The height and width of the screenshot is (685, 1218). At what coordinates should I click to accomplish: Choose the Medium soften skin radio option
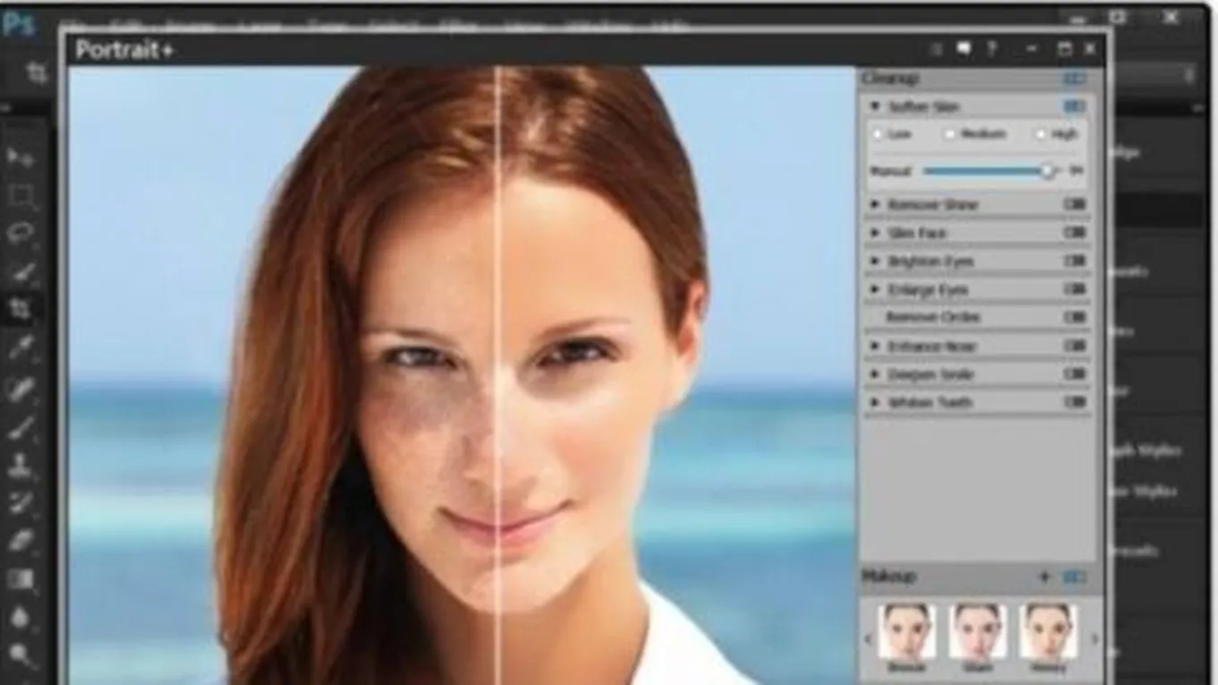click(949, 134)
